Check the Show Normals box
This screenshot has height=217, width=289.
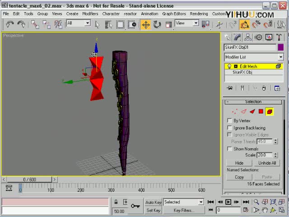tap(230, 149)
